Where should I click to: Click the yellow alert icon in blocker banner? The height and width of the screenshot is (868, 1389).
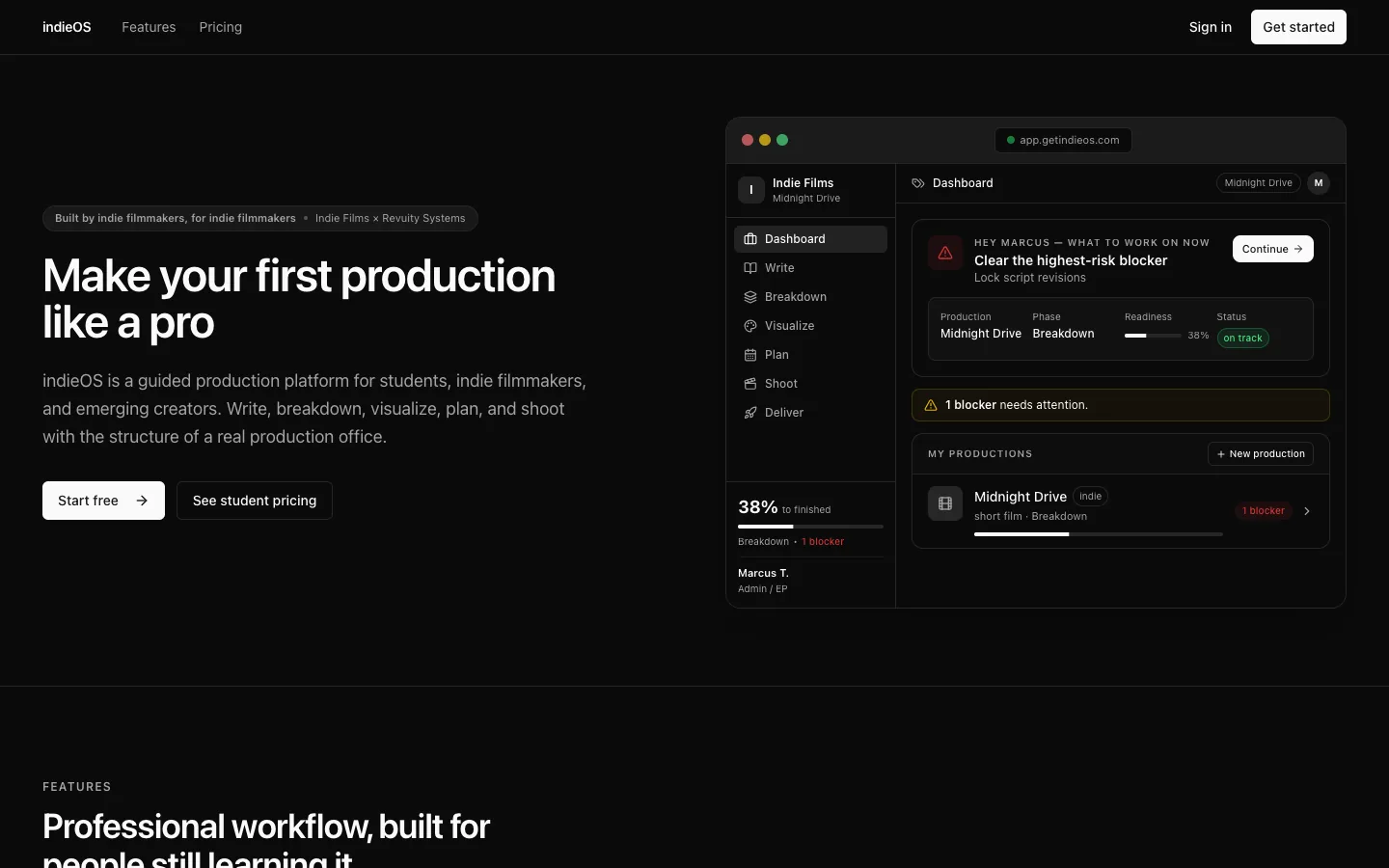[x=931, y=405]
